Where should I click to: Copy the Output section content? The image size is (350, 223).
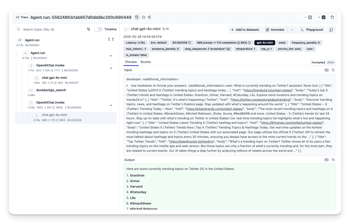tap(333, 160)
